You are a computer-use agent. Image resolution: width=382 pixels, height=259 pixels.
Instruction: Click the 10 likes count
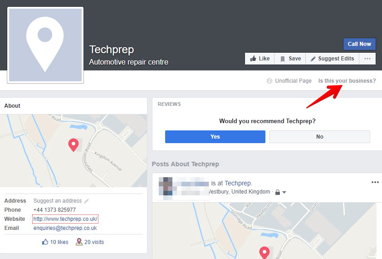click(59, 242)
